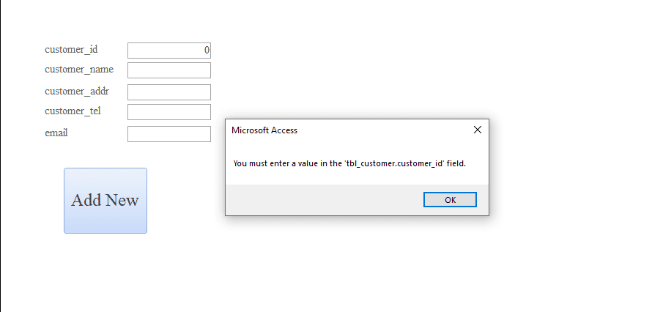Click the customer_id label
The width and height of the screenshot is (652, 312).
71,50
